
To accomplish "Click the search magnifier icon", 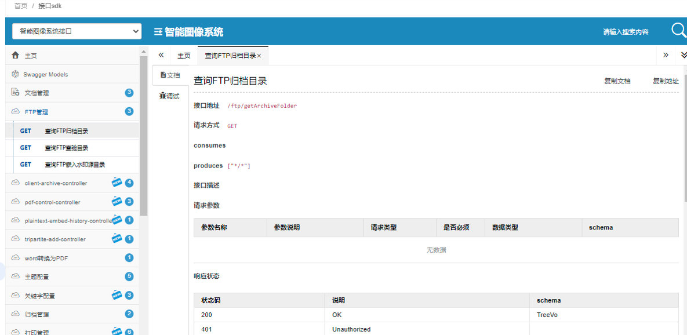I will pyautogui.click(x=678, y=31).
